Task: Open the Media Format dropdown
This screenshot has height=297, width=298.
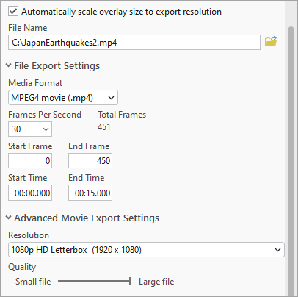Action: pos(63,98)
